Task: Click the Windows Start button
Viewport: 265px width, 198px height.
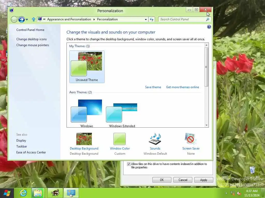Action: [7, 193]
